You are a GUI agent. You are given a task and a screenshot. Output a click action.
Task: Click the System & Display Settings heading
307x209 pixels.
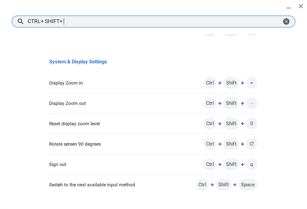coord(78,62)
